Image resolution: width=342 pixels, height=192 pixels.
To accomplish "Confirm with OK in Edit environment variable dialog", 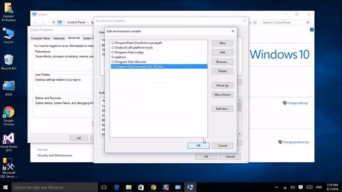I will pos(198,146).
